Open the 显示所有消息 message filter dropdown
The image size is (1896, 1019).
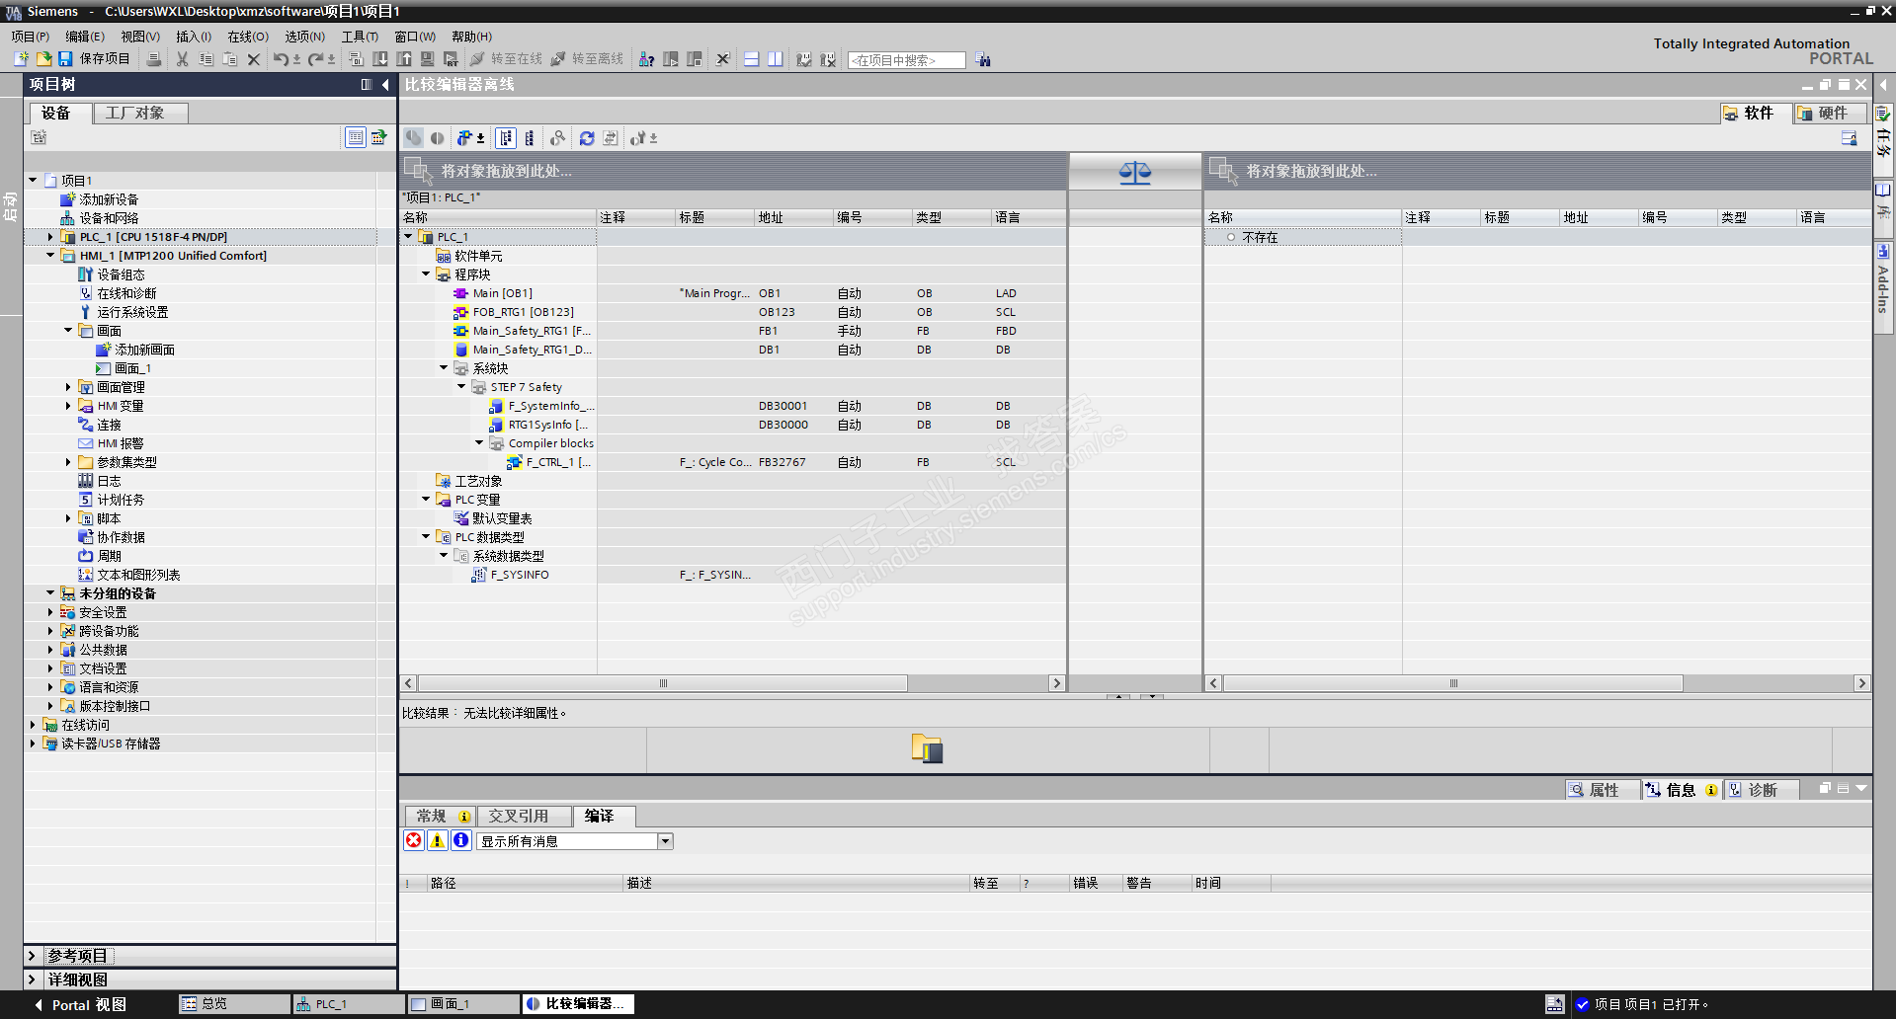[666, 841]
